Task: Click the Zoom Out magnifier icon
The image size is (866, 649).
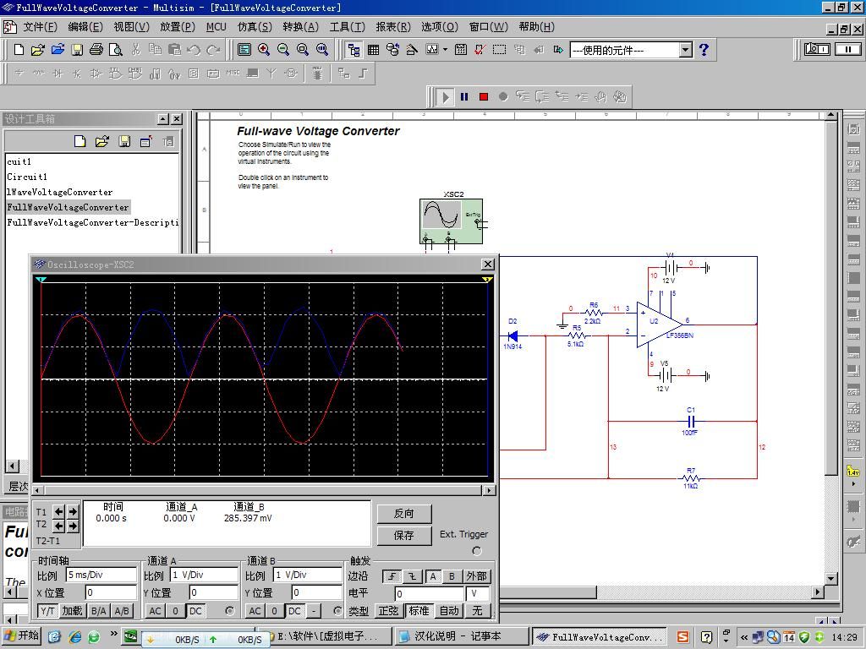Action: [283, 50]
